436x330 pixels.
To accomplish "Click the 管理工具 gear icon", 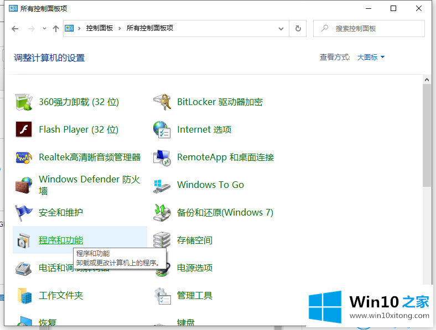I will (x=163, y=296).
